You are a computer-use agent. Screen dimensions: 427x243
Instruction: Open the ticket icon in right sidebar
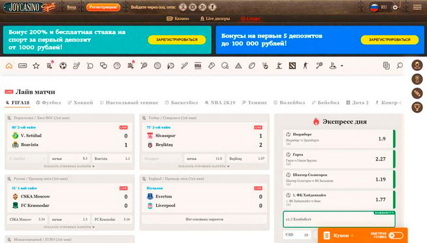pyautogui.click(x=417, y=93)
